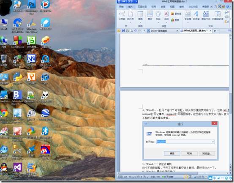This screenshot has height=183, width=234.
Task: Insert a page break (分页符) in WPS
Action: coord(122,16)
